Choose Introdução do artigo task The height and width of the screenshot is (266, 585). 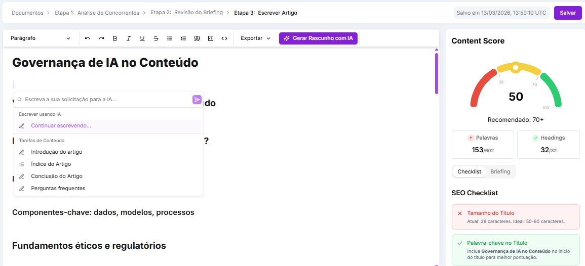coord(56,152)
